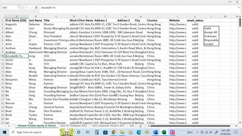The height and width of the screenshot is (136, 242).
Task: Switch to Asia Corporate Version 2021 sheet
Action: (x=108, y=126)
